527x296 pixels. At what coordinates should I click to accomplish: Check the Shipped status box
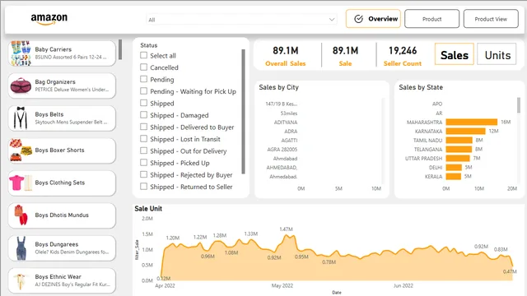(x=143, y=103)
